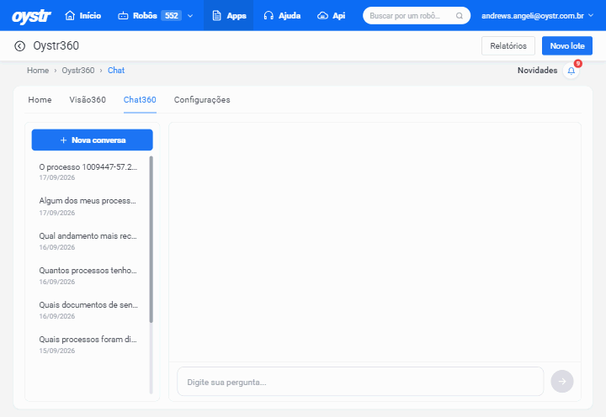Screen dimensions: 606x417
Task: Click the 552 robots count badge
Action: [x=171, y=15]
